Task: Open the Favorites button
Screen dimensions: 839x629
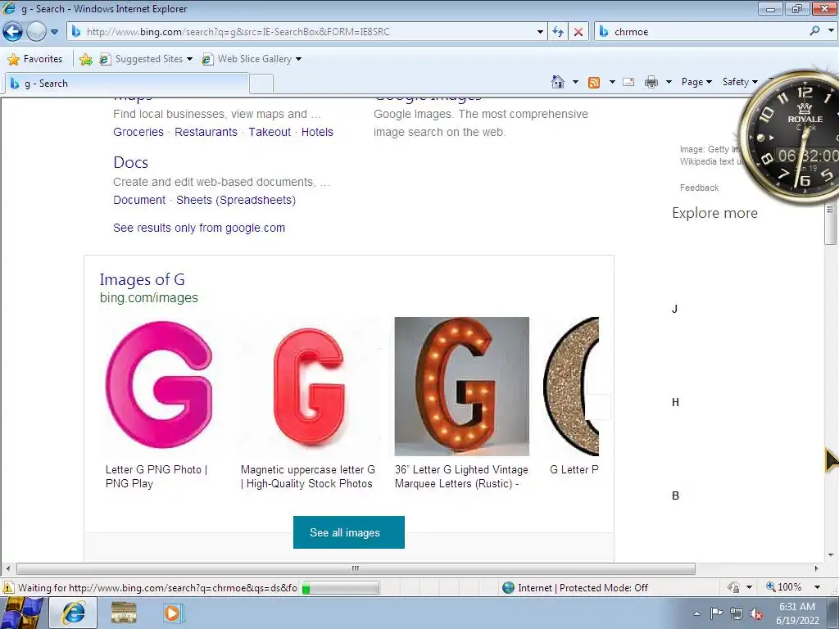Action: point(35,59)
